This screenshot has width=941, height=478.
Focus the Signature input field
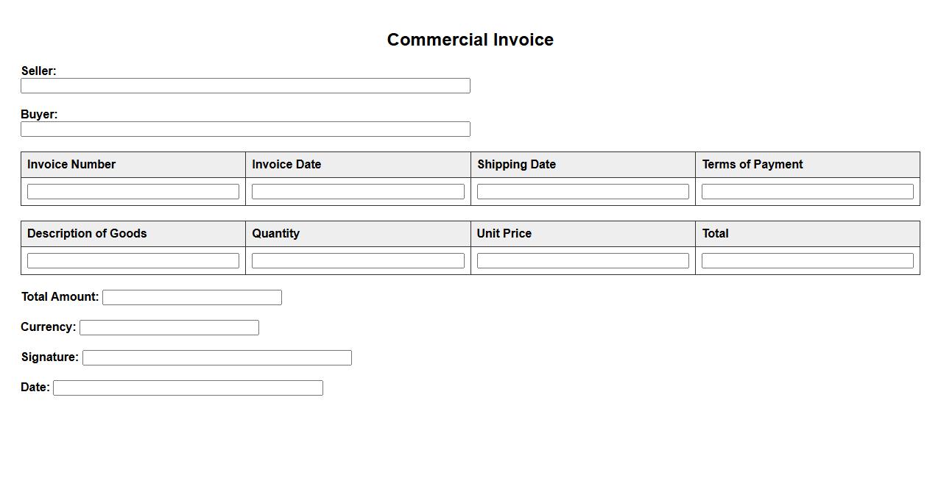click(217, 358)
